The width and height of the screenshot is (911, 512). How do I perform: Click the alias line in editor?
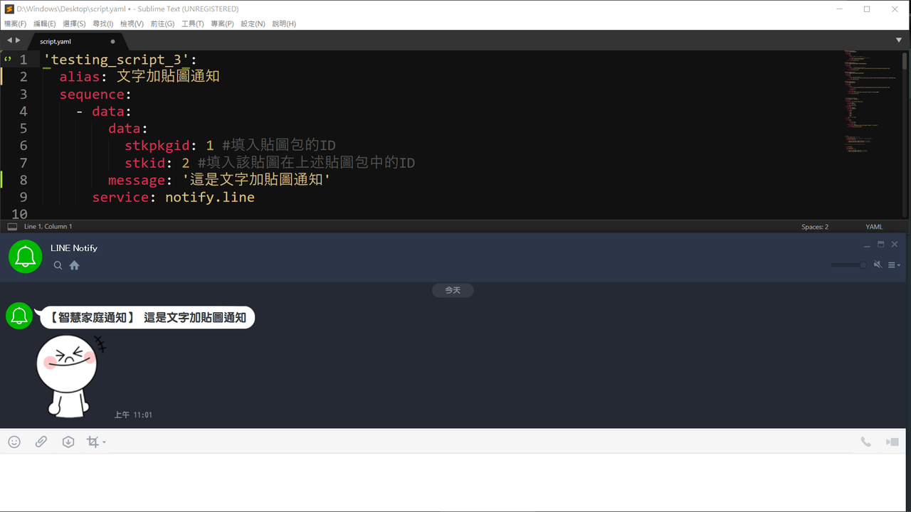[139, 77]
